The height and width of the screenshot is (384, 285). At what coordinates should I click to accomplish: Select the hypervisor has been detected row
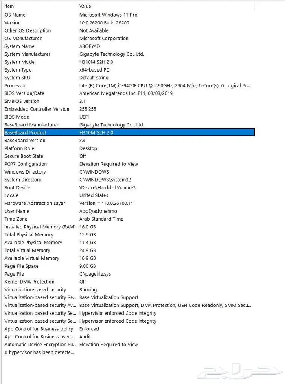[x=129, y=352]
